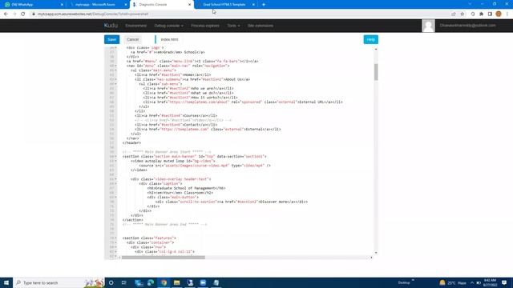Place cursor on "External URL" code line
Viewport: 513px width, 288px height.
click(243, 102)
